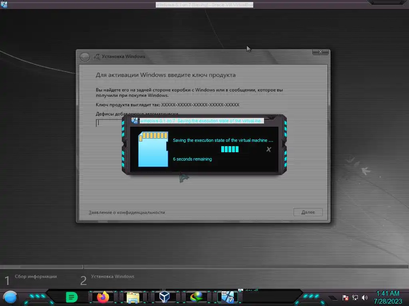Open the VirtualBox Manager taskbar icon
409x306 pixels.
(165, 297)
